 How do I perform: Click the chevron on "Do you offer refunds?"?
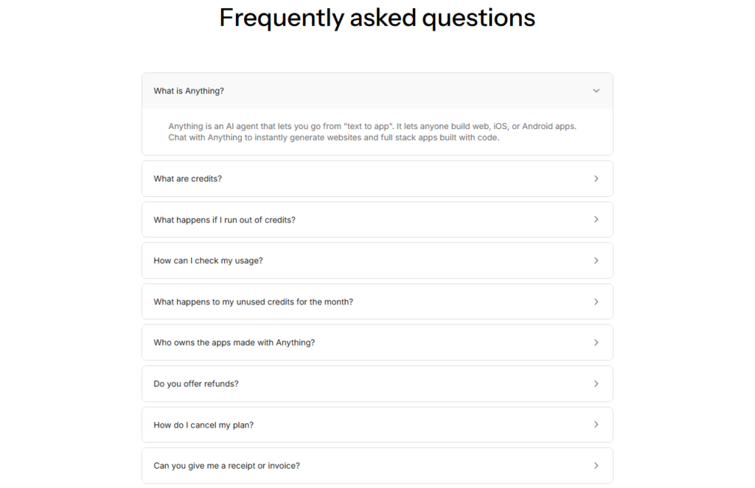[x=596, y=383]
